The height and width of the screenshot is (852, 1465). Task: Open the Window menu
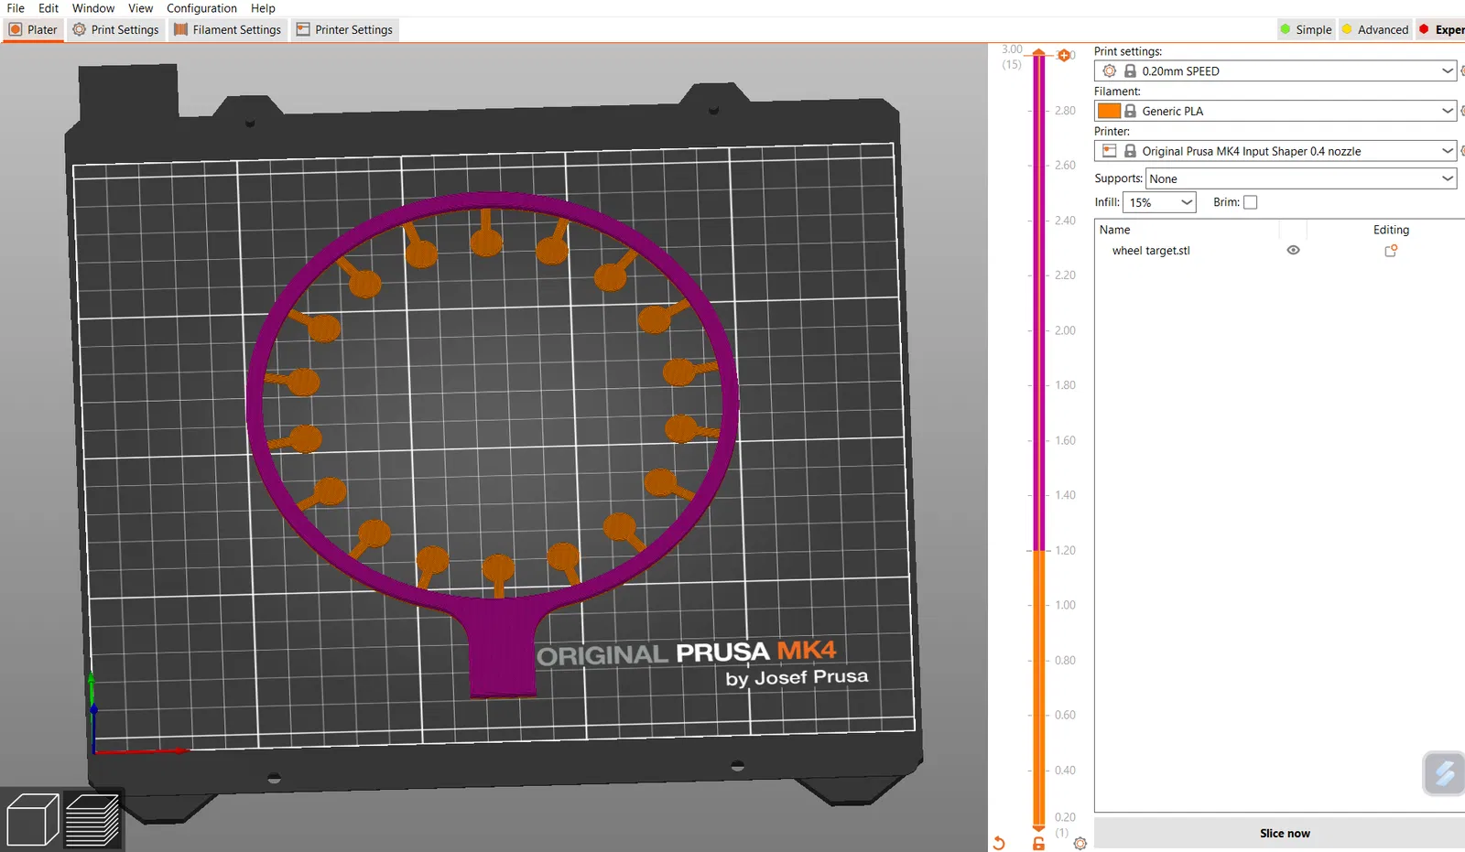click(93, 8)
